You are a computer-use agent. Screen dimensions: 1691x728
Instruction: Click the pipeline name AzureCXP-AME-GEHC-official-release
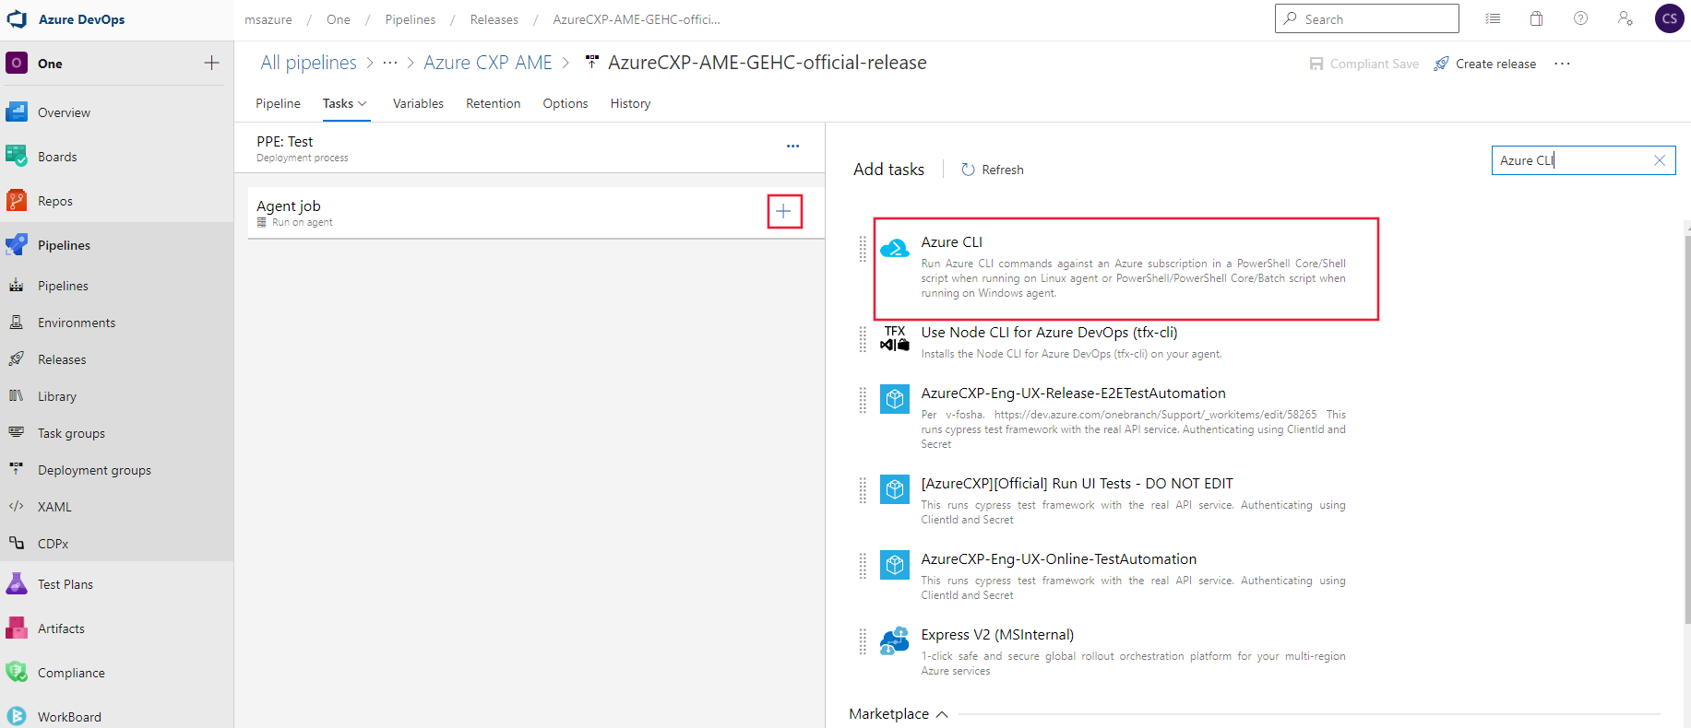[x=768, y=63]
